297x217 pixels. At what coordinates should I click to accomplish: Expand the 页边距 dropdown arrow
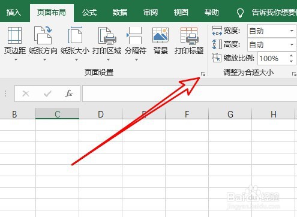(16, 59)
